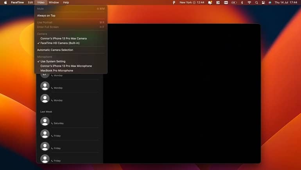This screenshot has height=170, width=301.
Task: Click the greyed-out Use Portrait item
Action: pos(71,22)
